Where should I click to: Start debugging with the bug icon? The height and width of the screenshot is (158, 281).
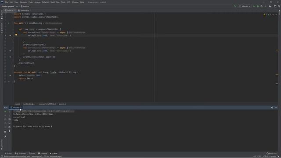pos(258,6)
